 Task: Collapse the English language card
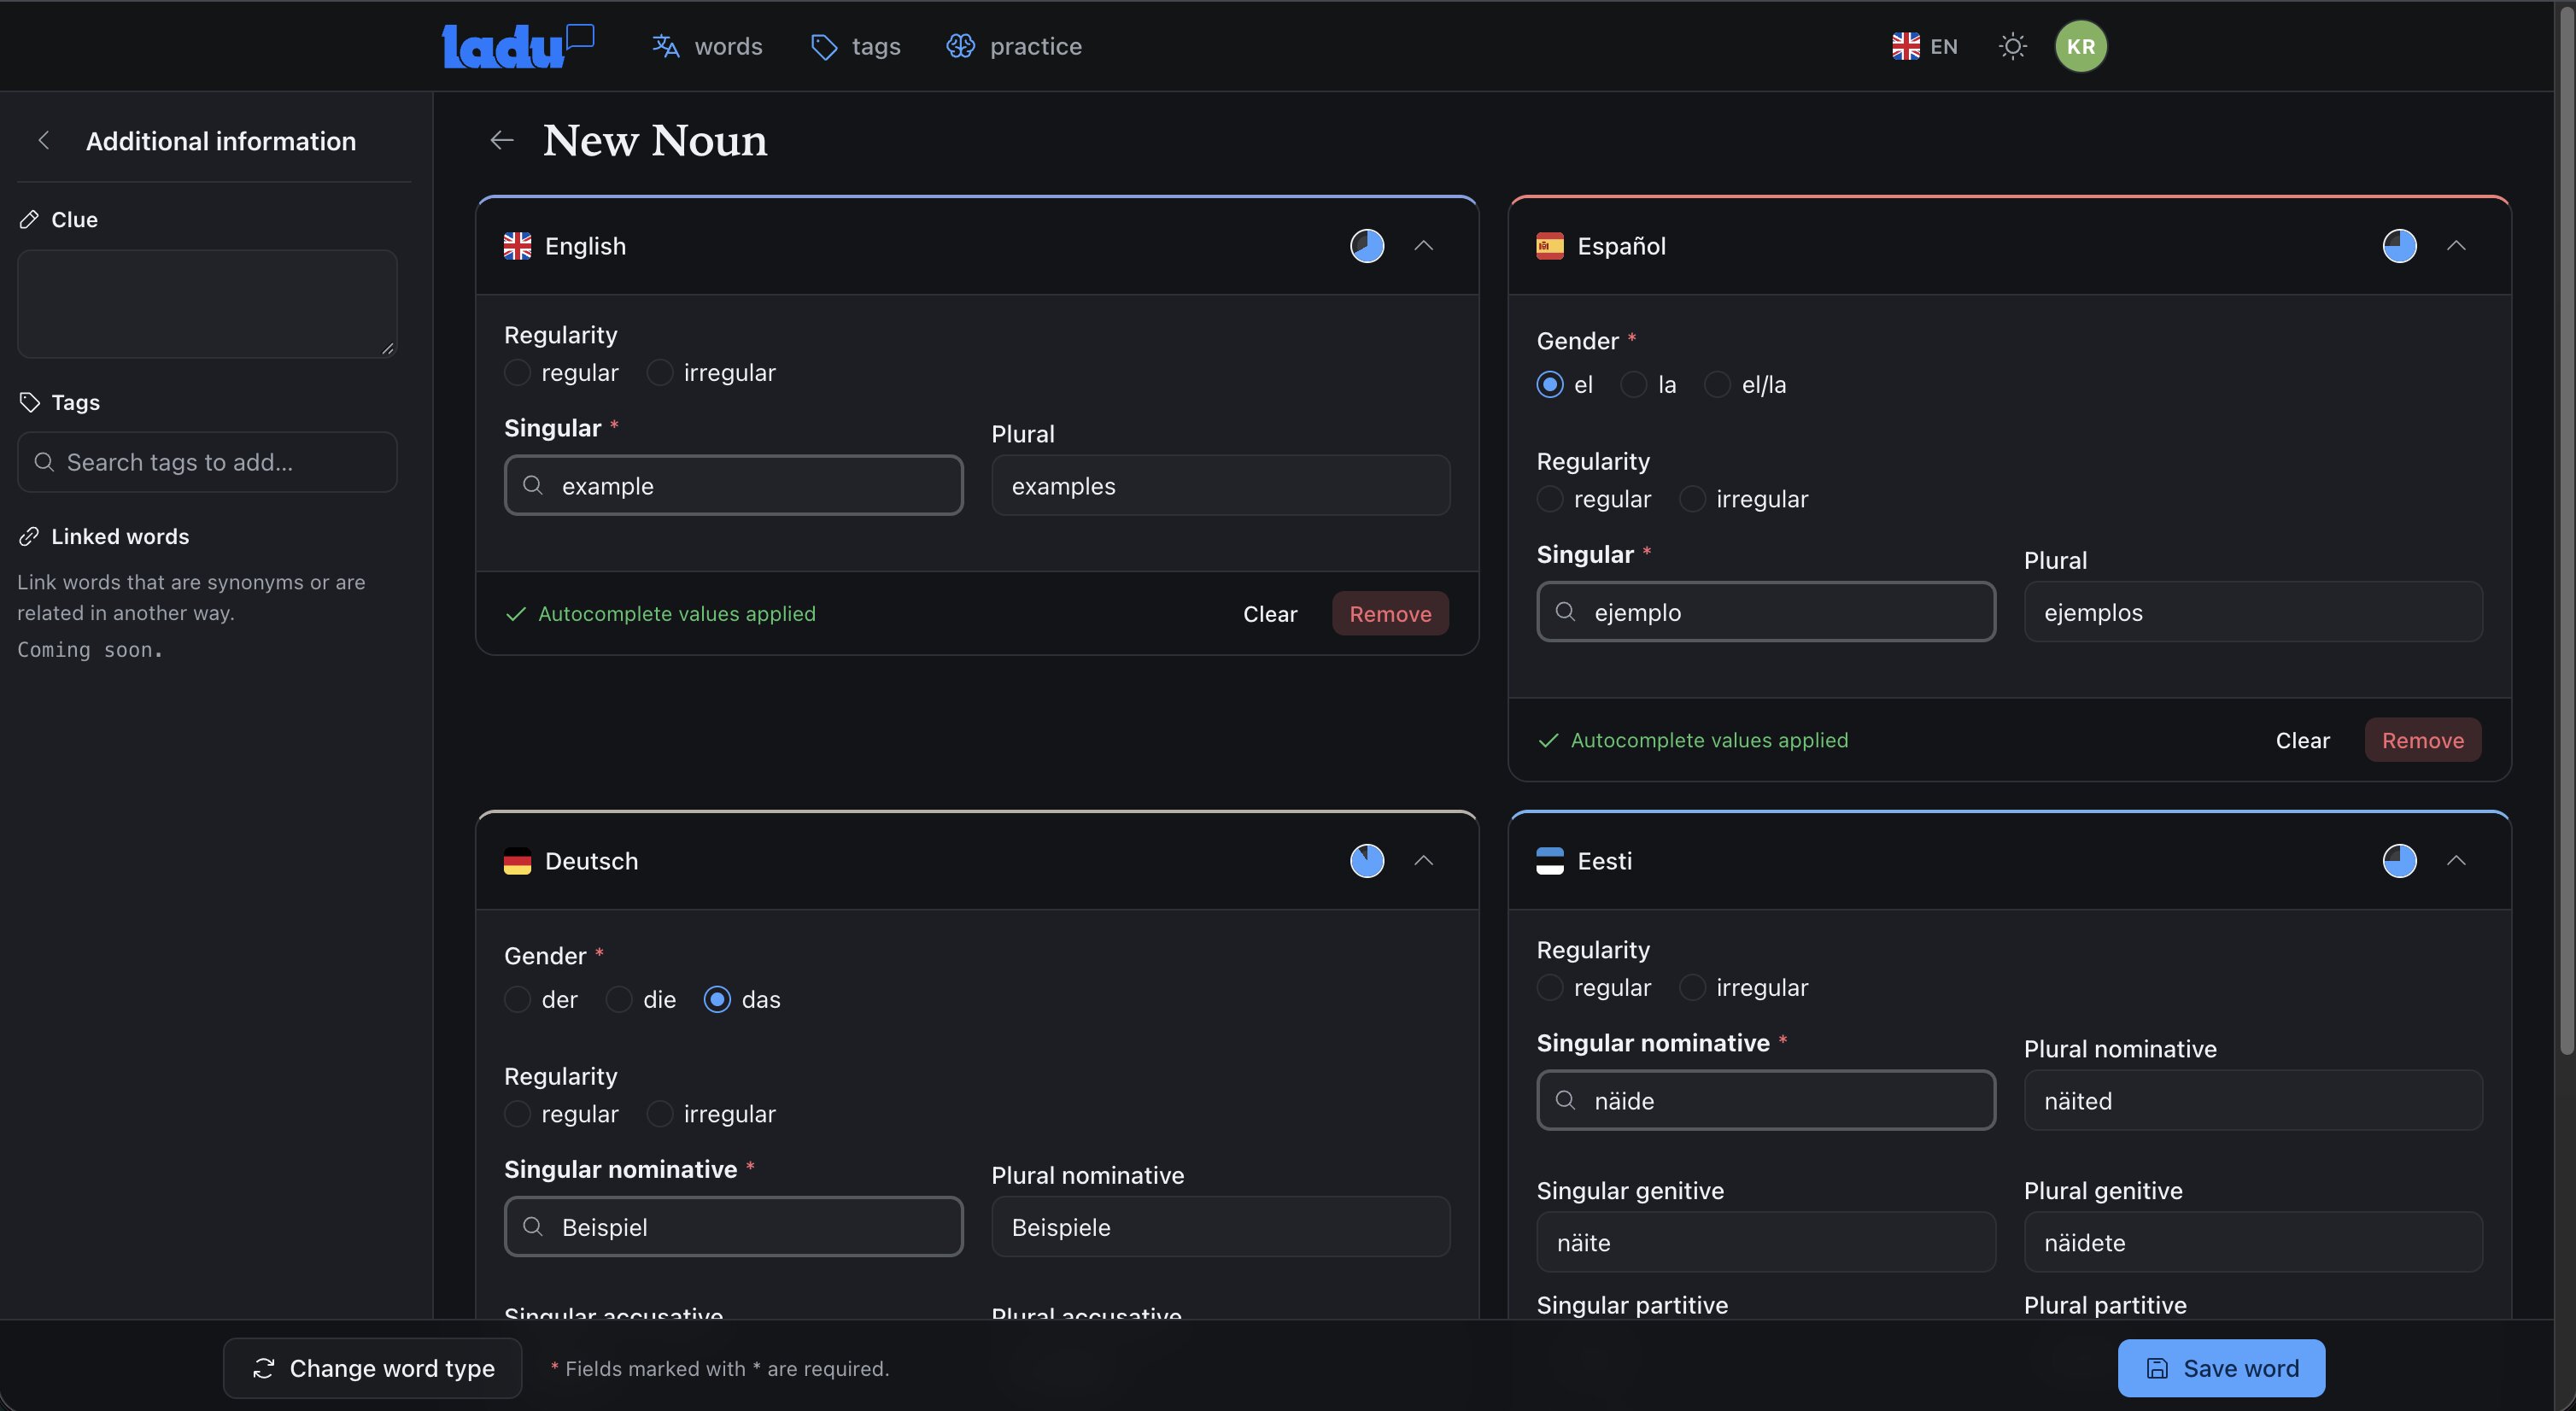tap(1423, 246)
